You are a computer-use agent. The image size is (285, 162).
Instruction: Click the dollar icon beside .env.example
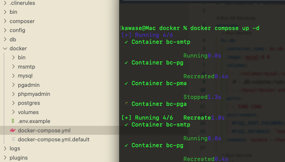(x=13, y=121)
